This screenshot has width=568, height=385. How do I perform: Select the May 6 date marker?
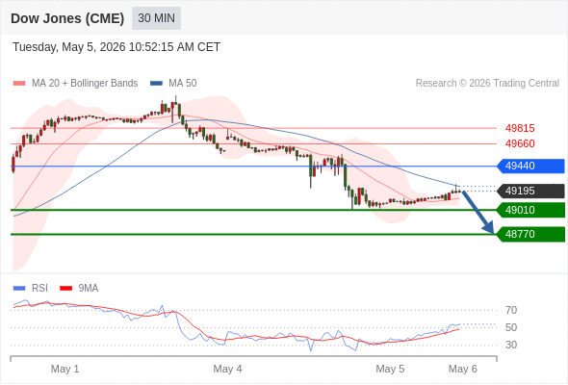pyautogui.click(x=463, y=369)
